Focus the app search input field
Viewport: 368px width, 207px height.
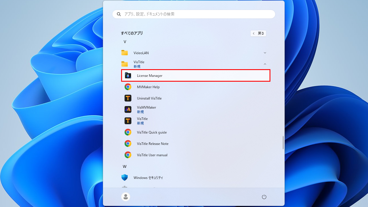(x=196, y=14)
